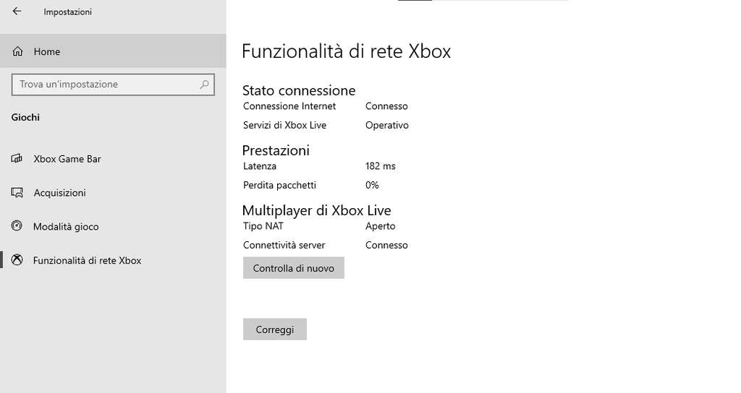
Task: Click the 0% packet loss value
Action: click(x=372, y=185)
